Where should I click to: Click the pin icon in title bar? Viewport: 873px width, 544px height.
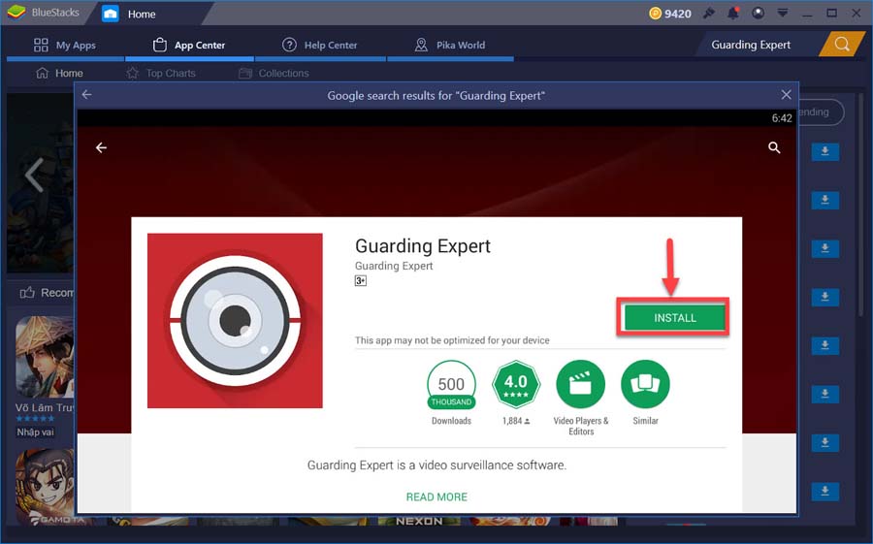coord(709,13)
